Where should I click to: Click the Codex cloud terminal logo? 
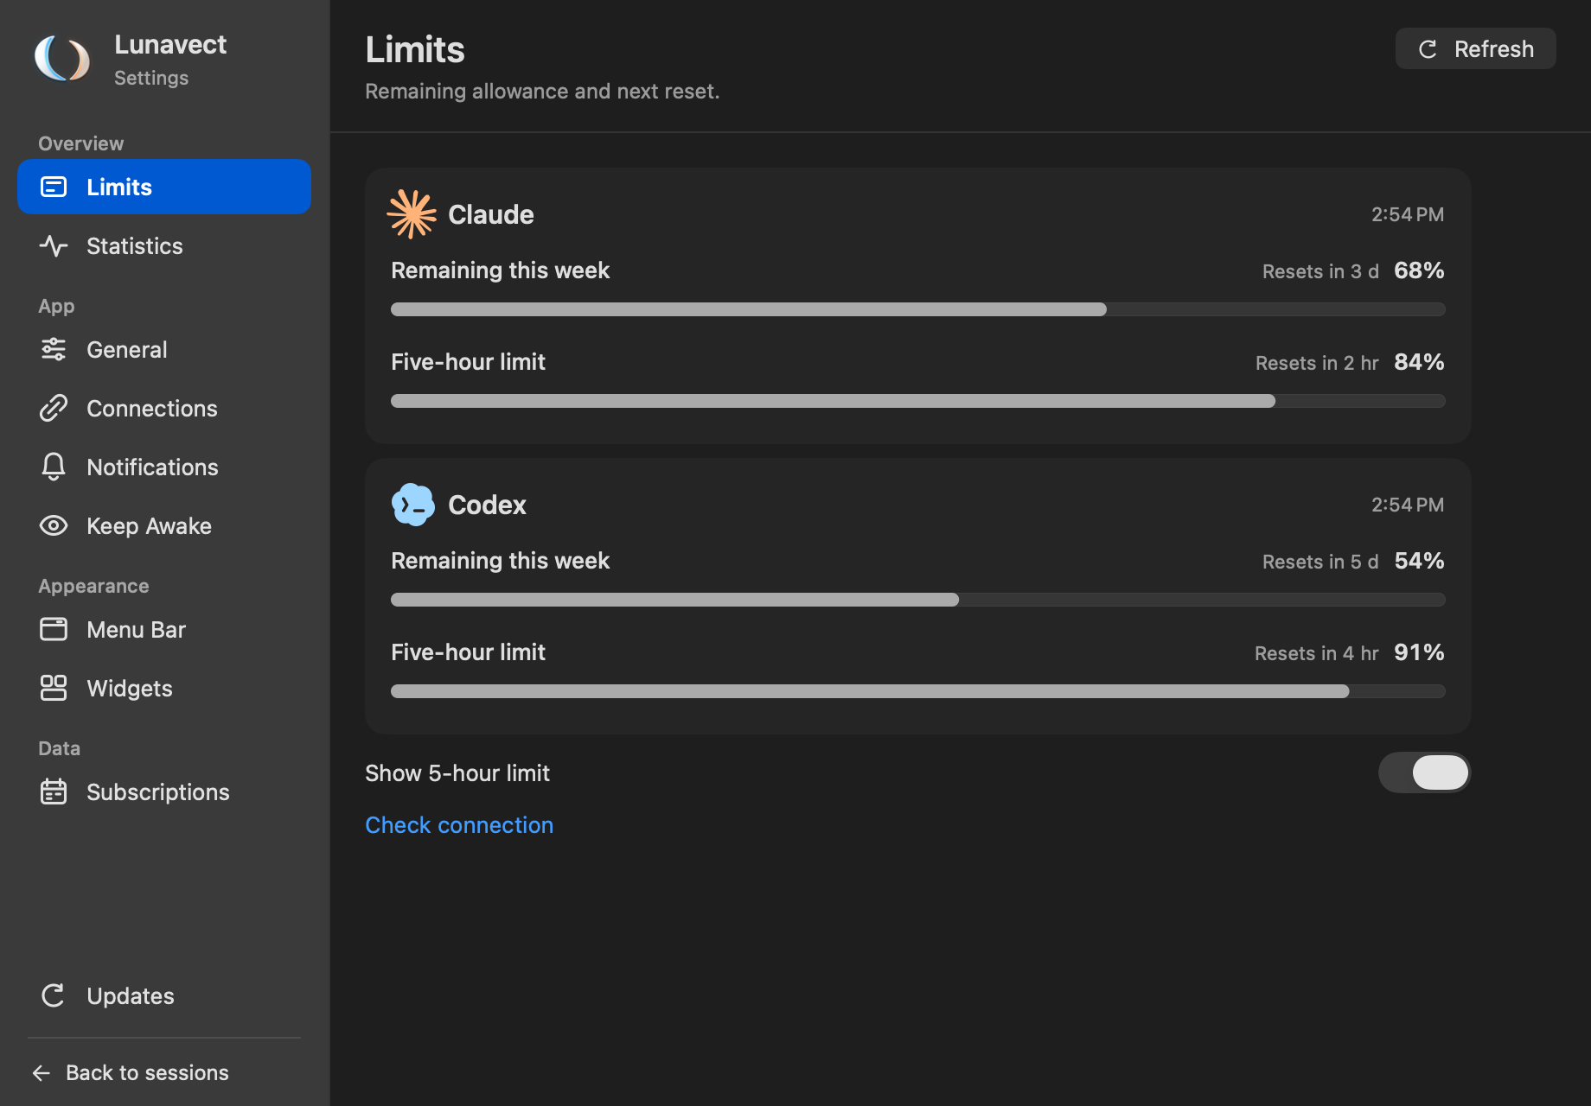(413, 505)
